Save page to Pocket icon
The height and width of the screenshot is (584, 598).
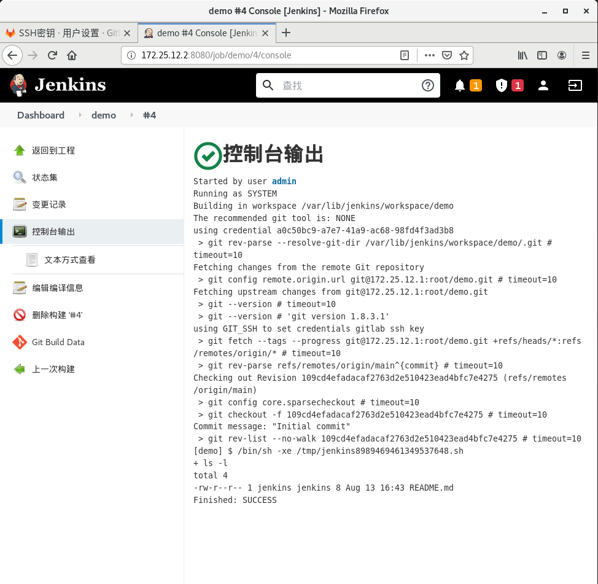point(447,55)
